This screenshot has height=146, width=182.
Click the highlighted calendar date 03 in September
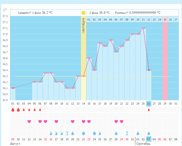[149, 139]
